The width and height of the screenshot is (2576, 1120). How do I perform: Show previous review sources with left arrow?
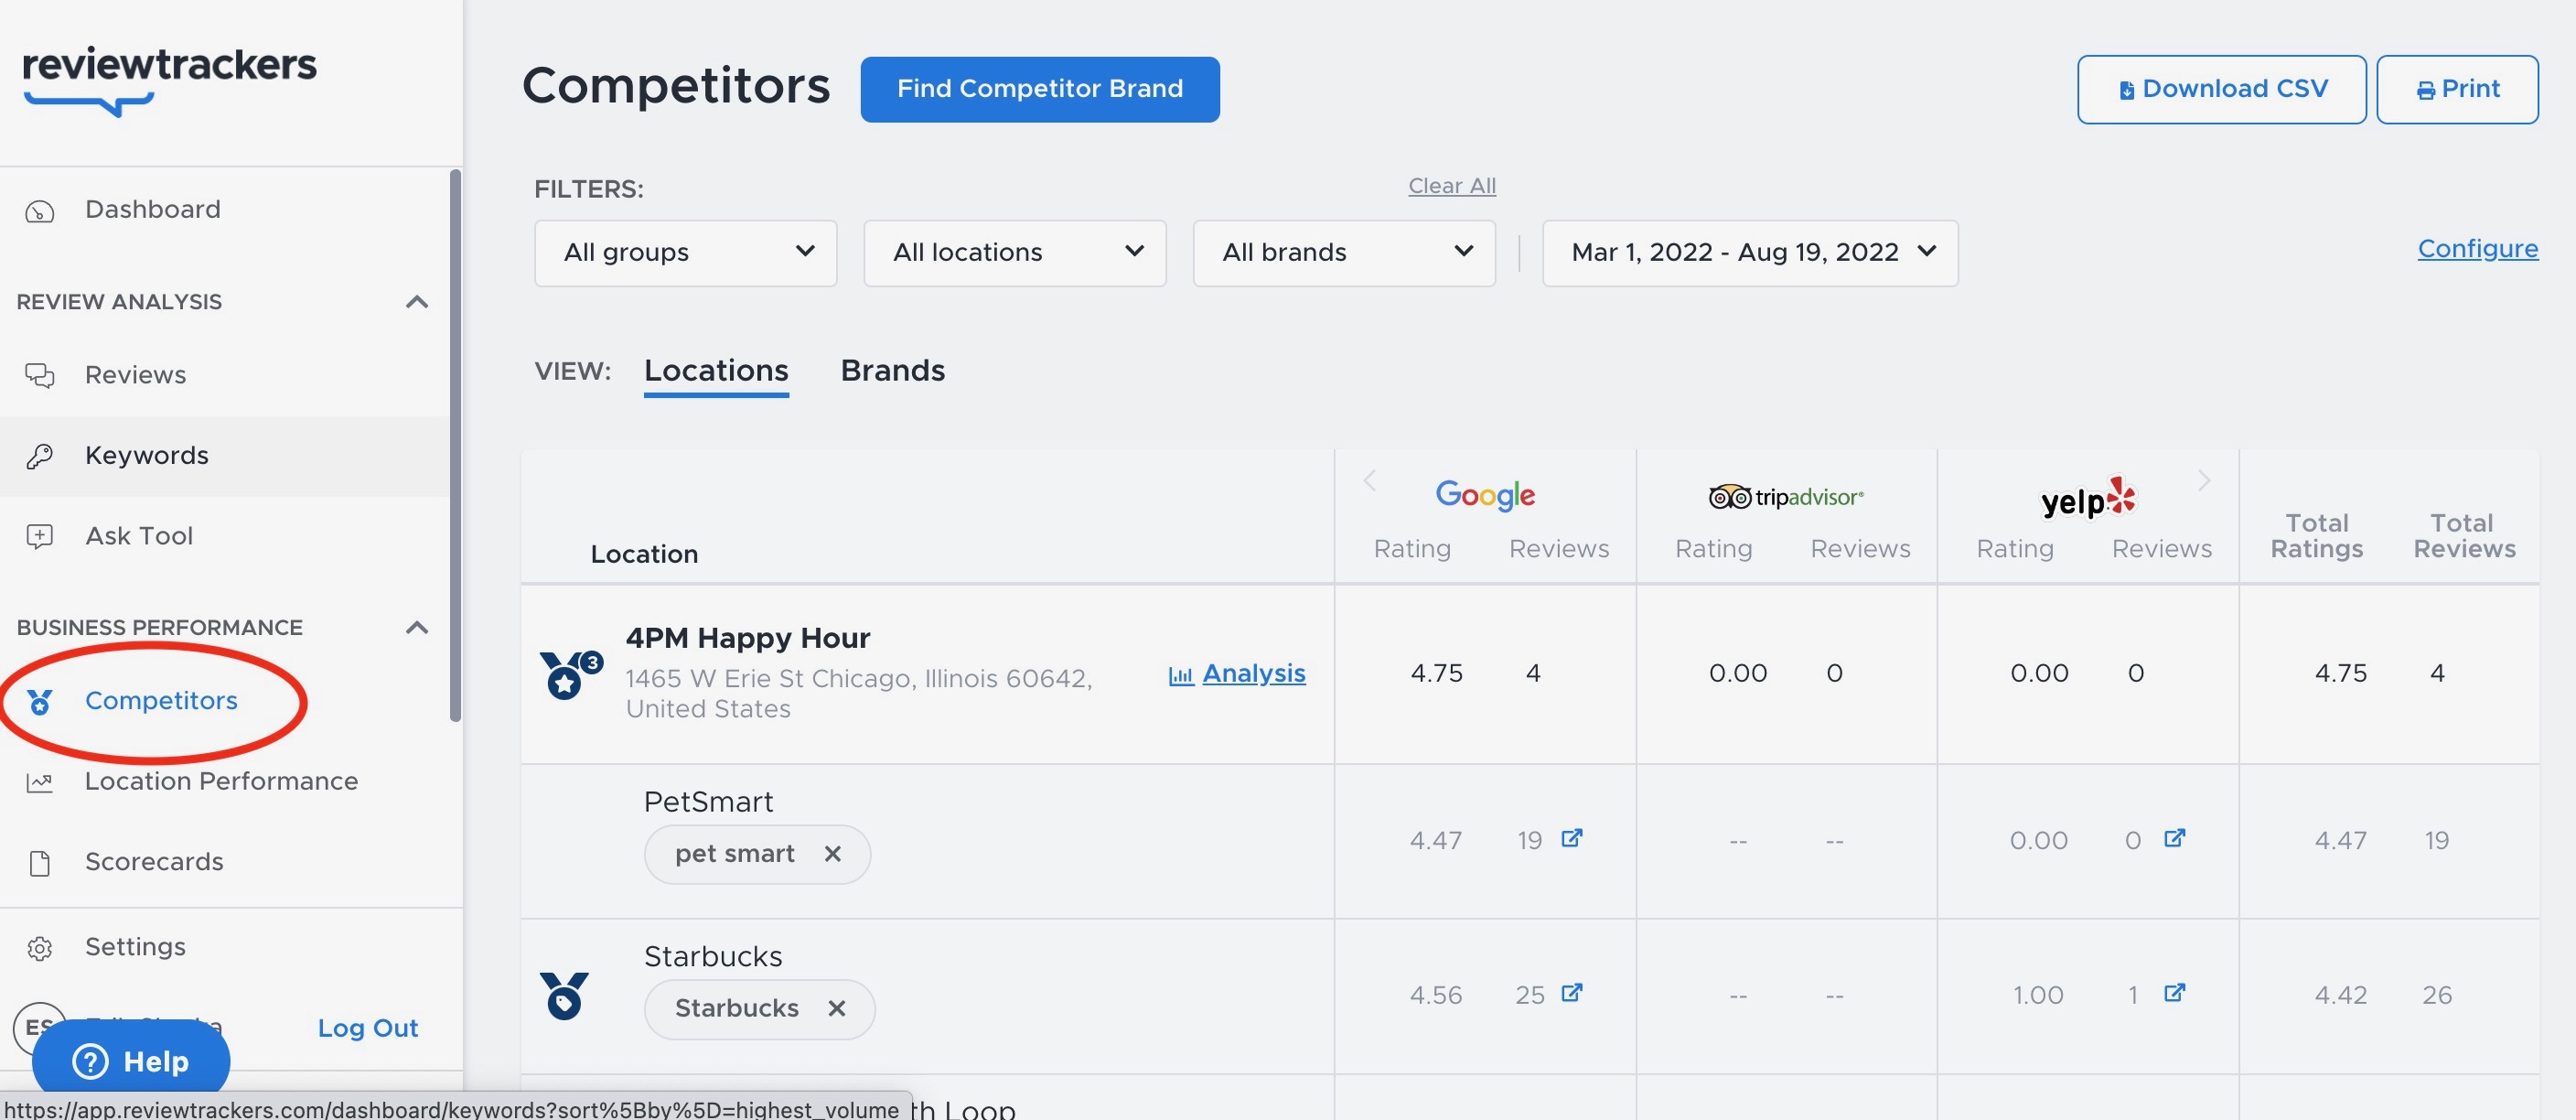tap(1370, 480)
